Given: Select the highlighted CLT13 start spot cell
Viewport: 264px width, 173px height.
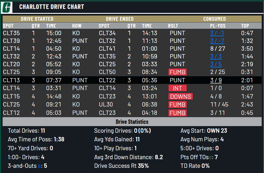Looking at the screenshot, I should [x=11, y=80].
